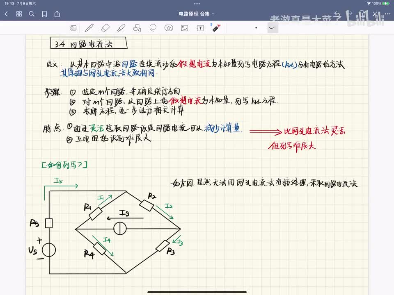
Task: Undo the last stroke
Action: 337,14
